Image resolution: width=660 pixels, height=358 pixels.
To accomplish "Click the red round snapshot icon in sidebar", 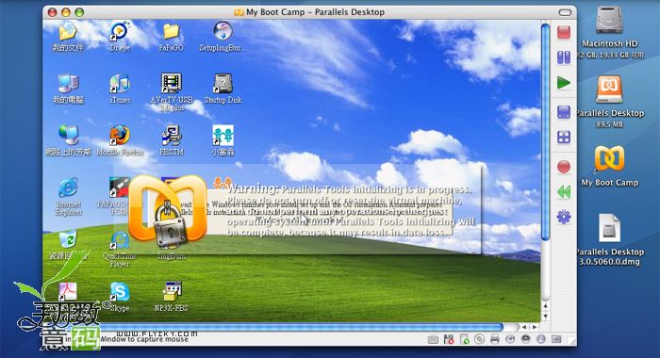I will [x=564, y=167].
